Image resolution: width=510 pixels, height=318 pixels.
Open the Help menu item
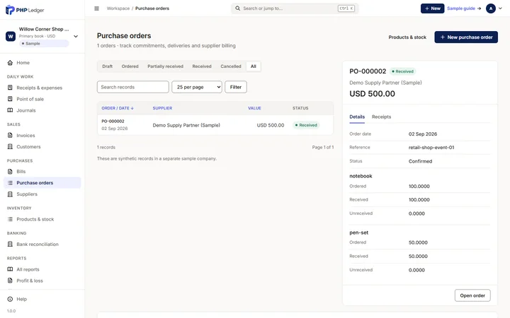(42, 299)
